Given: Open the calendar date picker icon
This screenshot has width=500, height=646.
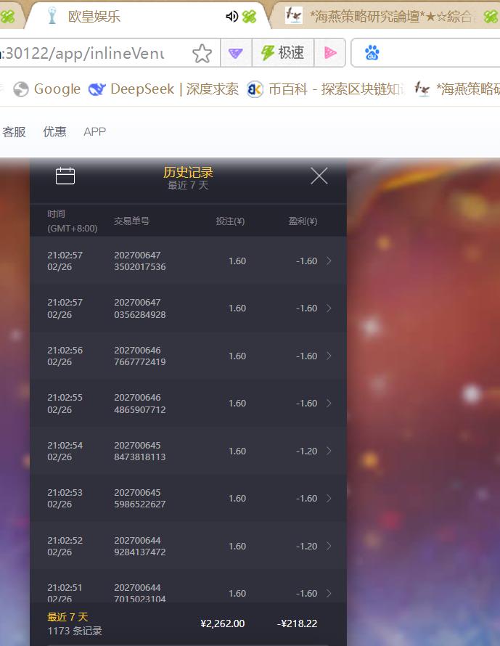Looking at the screenshot, I should pos(65,176).
